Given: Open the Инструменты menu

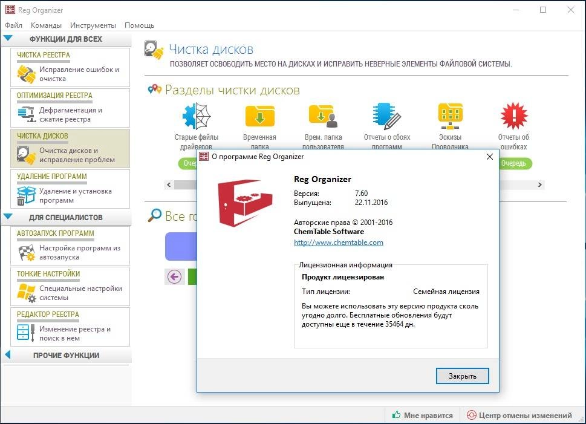Looking at the screenshot, I should click(93, 25).
